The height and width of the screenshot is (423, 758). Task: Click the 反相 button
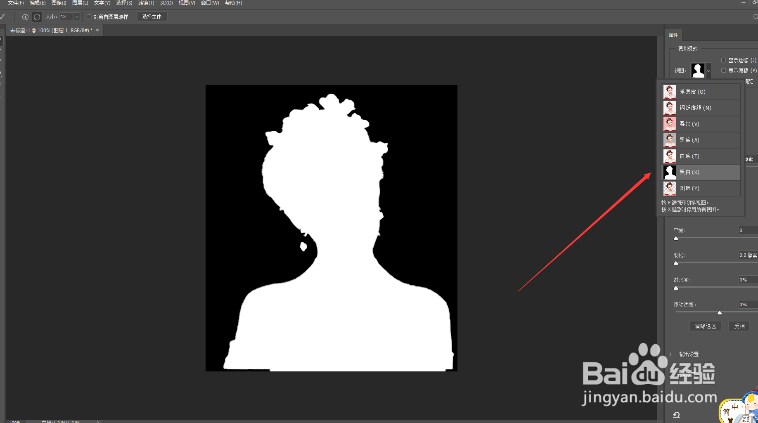739,326
